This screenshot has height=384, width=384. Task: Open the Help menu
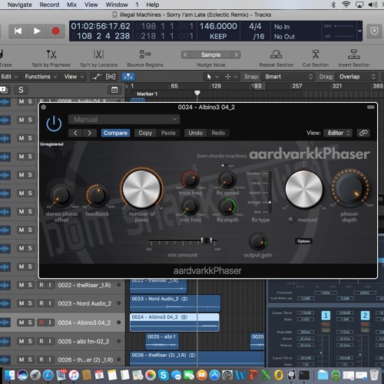point(153,5)
